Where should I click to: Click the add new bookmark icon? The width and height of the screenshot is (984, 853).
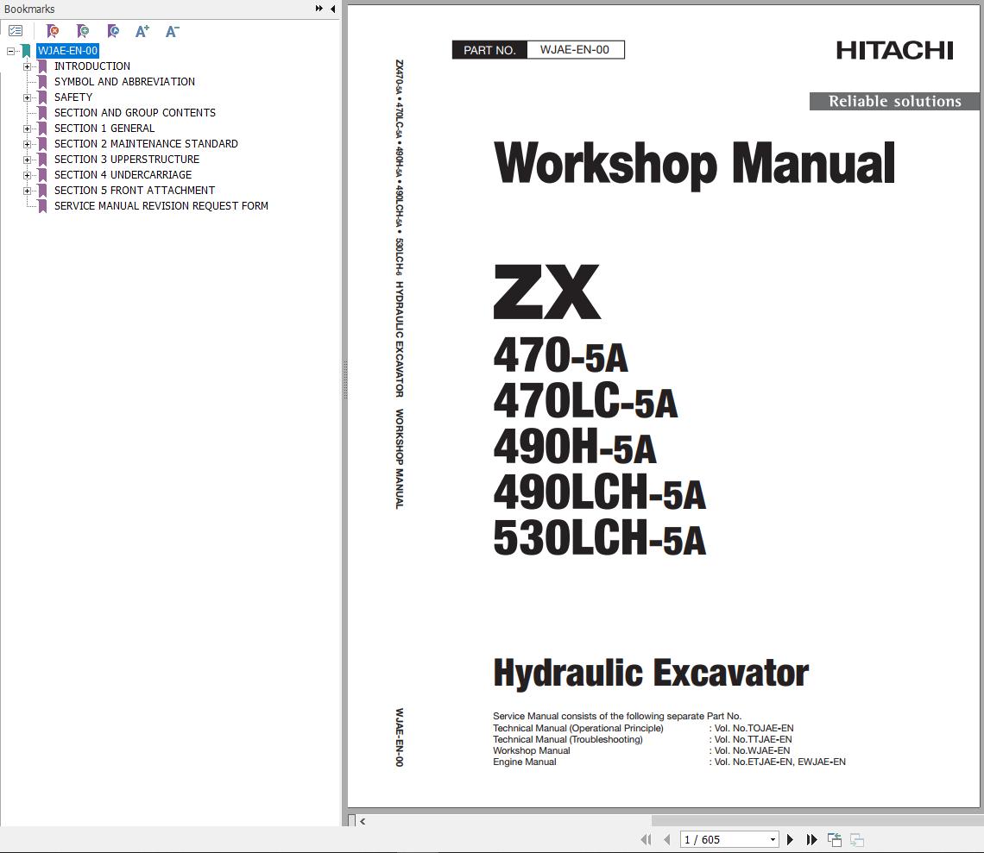82,31
